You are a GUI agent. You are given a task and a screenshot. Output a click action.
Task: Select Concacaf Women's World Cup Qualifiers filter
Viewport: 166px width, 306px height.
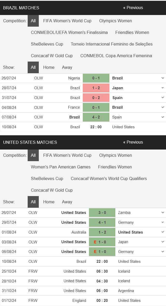coord(109,178)
